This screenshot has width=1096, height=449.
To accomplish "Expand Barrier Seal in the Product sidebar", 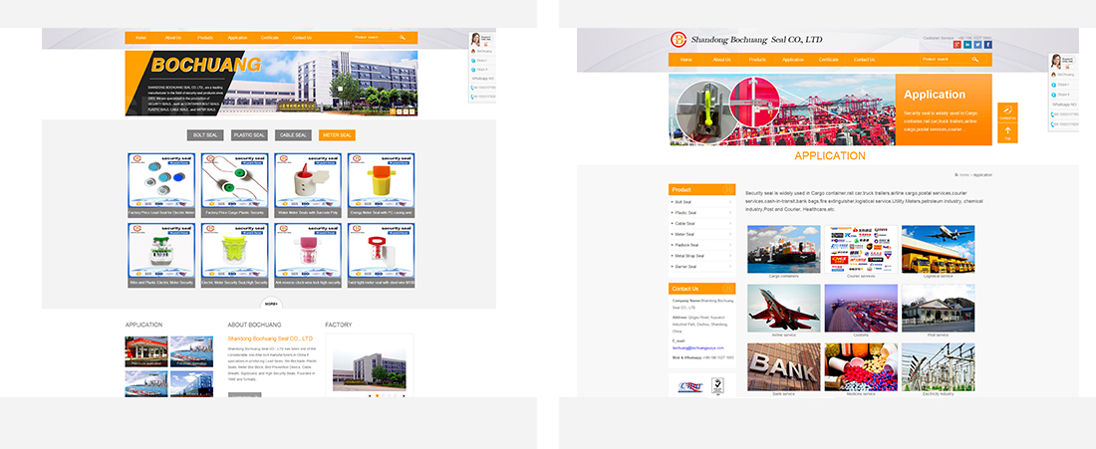I will coord(701,267).
